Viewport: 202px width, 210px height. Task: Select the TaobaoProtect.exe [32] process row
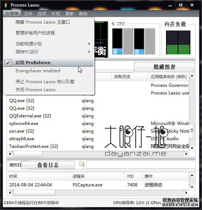(98, 146)
